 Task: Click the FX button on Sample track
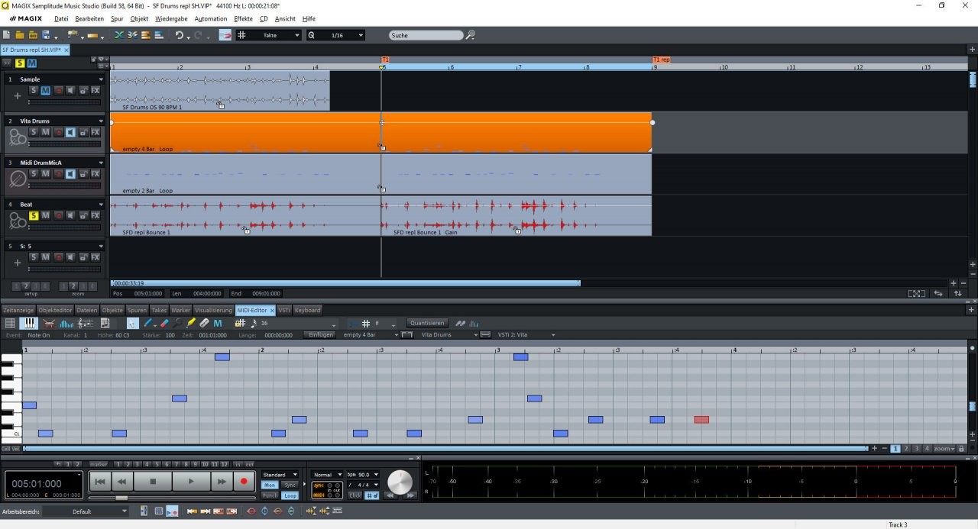coord(96,90)
